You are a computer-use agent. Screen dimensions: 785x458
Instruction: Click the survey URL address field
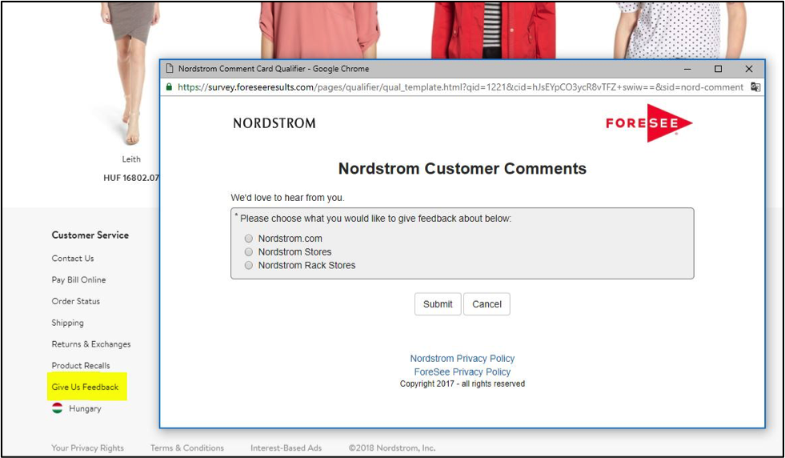point(460,87)
